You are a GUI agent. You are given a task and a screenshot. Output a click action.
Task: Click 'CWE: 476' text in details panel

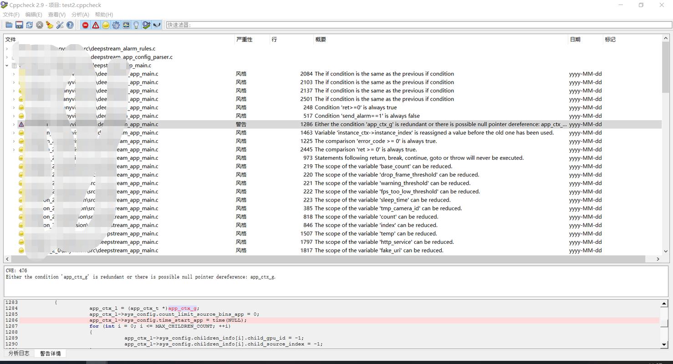coord(16,271)
